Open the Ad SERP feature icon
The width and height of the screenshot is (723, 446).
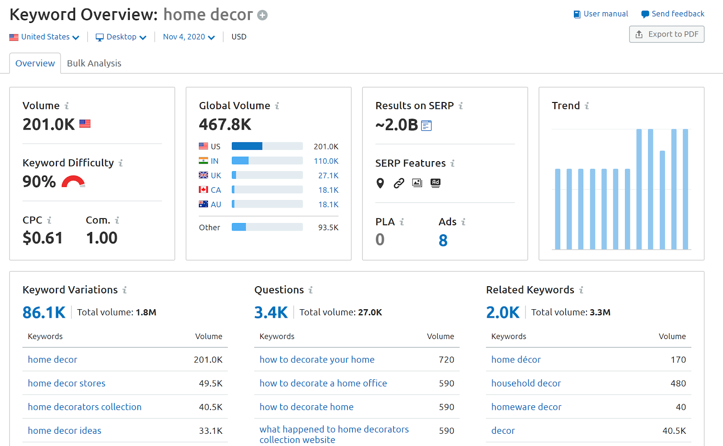pyautogui.click(x=435, y=183)
